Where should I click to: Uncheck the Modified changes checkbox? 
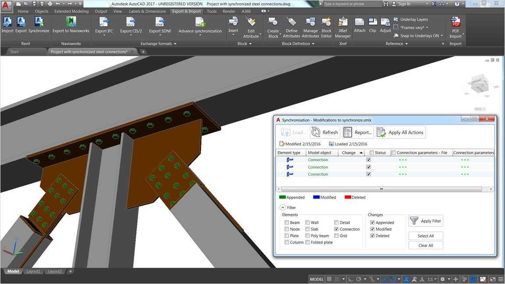pos(372,229)
